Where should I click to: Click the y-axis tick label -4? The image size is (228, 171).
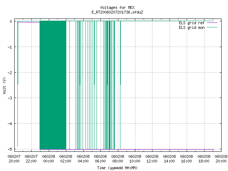tap(10, 124)
